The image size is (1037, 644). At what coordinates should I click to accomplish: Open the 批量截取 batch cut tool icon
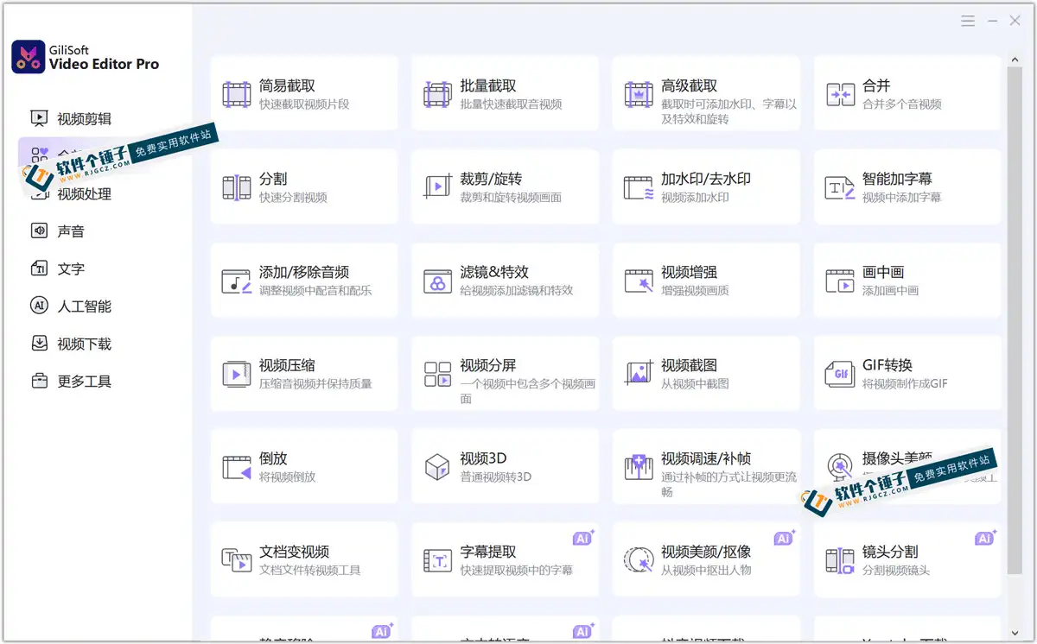click(x=436, y=92)
